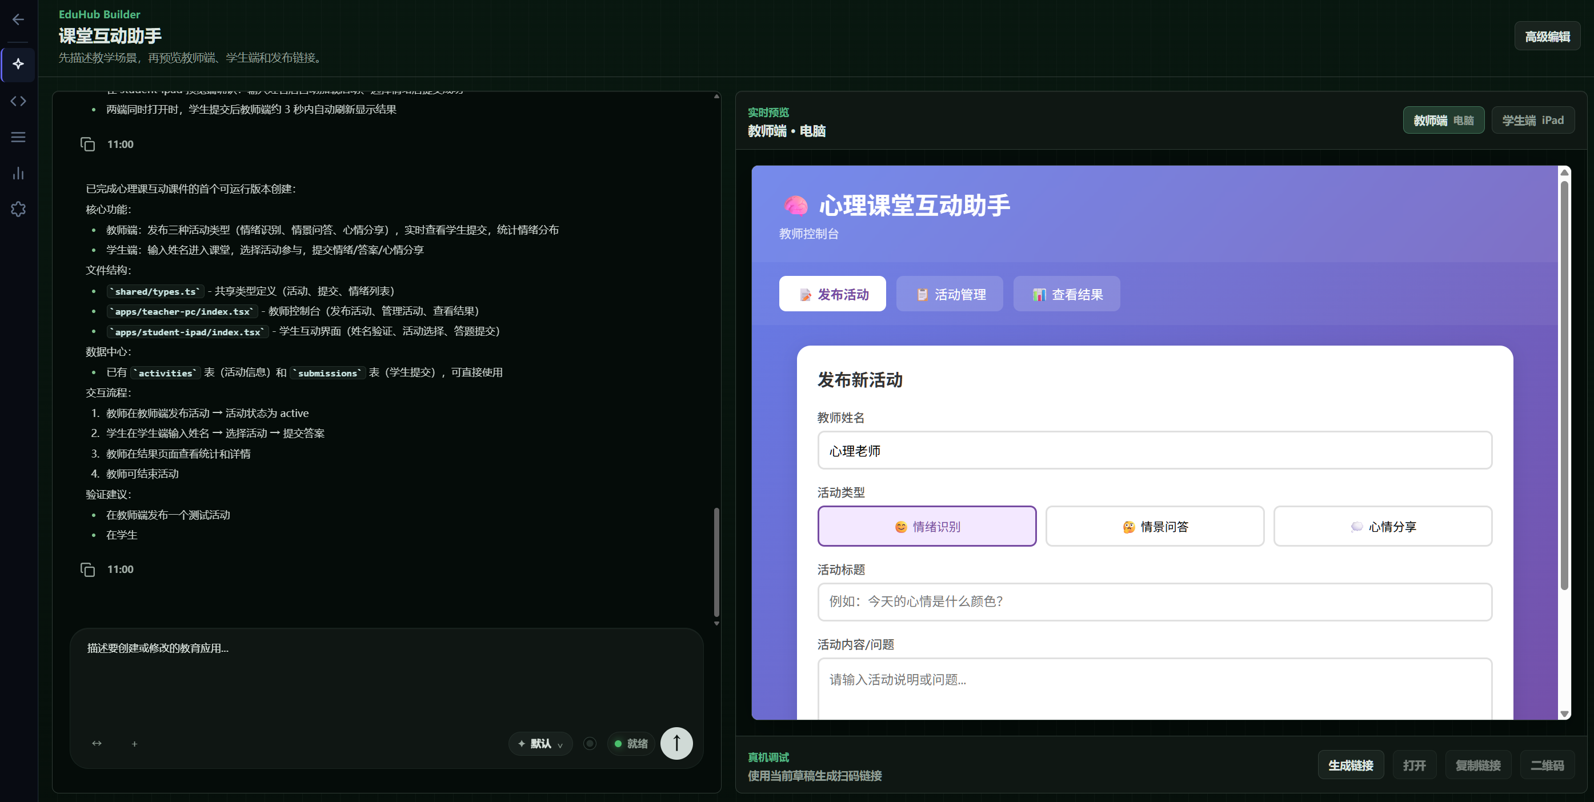Screen dimensions: 1594x802
Task: Open the 发布活动 tab
Action: (832, 294)
